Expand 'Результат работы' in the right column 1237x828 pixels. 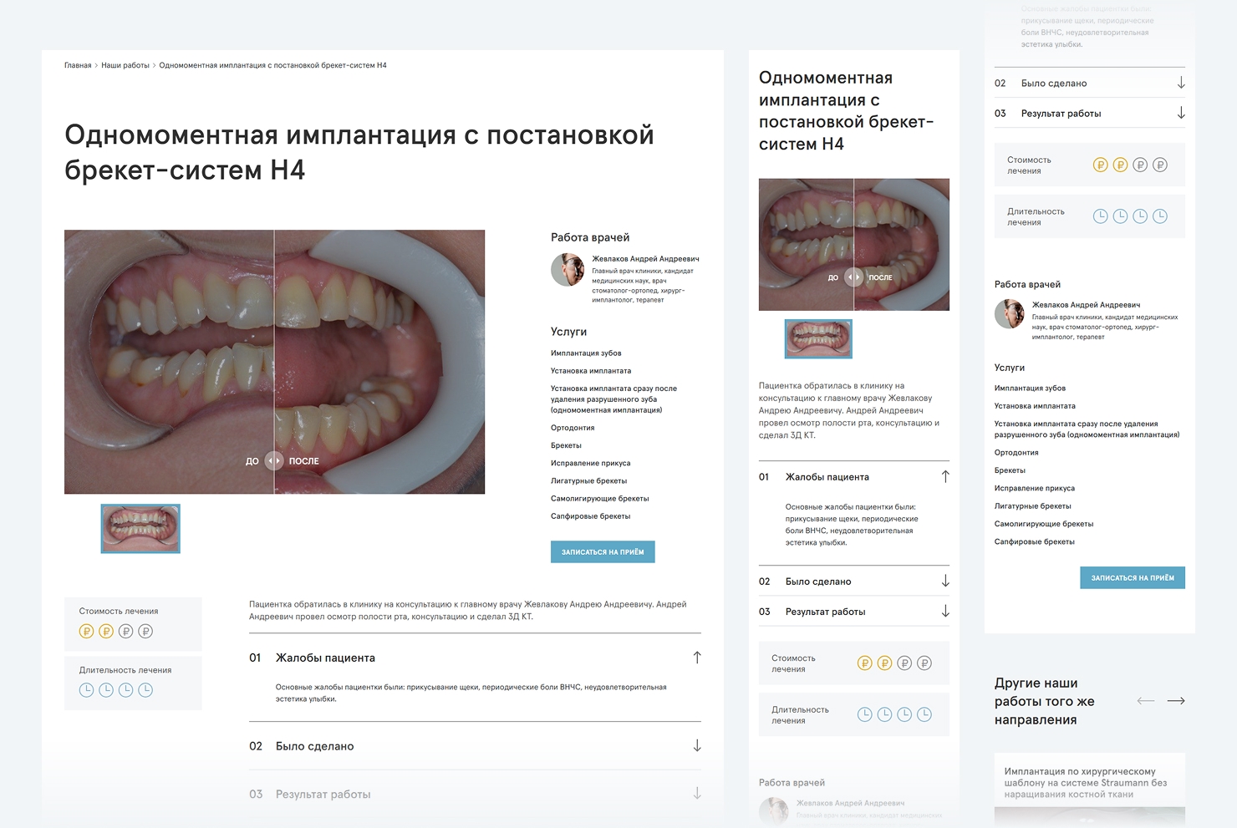tap(1090, 114)
